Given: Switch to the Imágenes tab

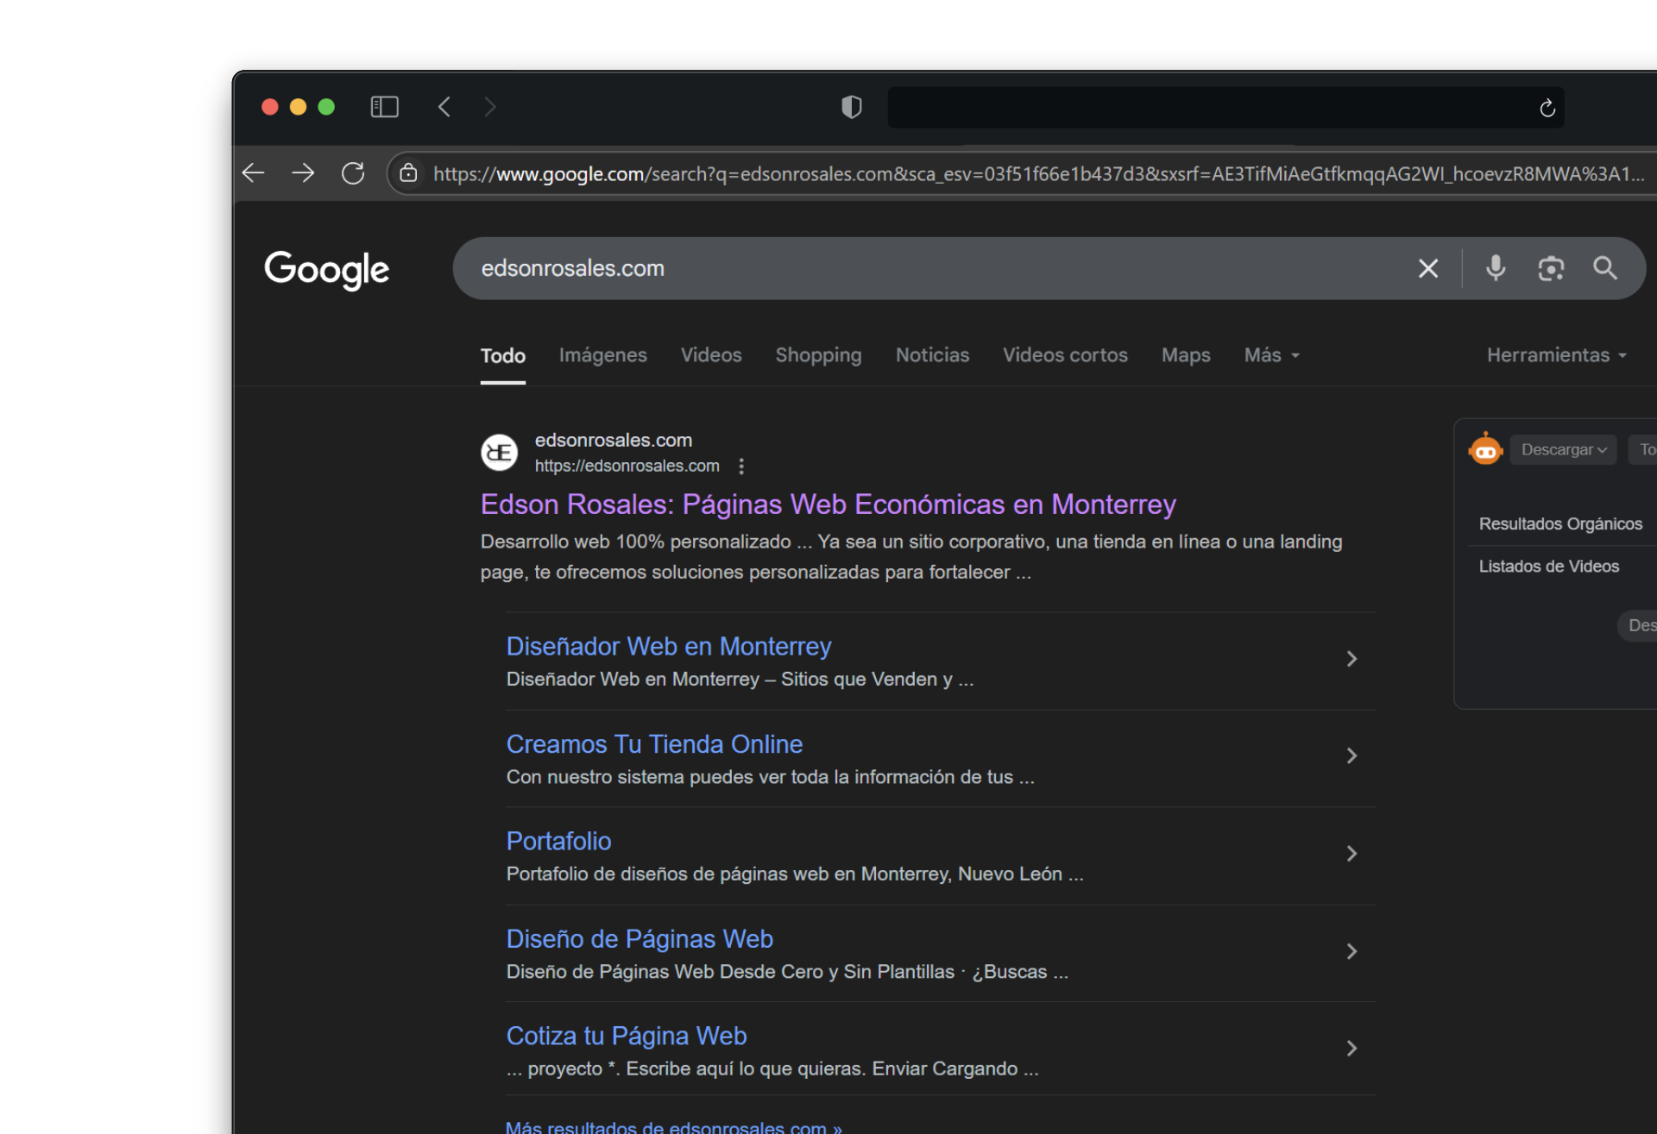Looking at the screenshot, I should click(602, 355).
